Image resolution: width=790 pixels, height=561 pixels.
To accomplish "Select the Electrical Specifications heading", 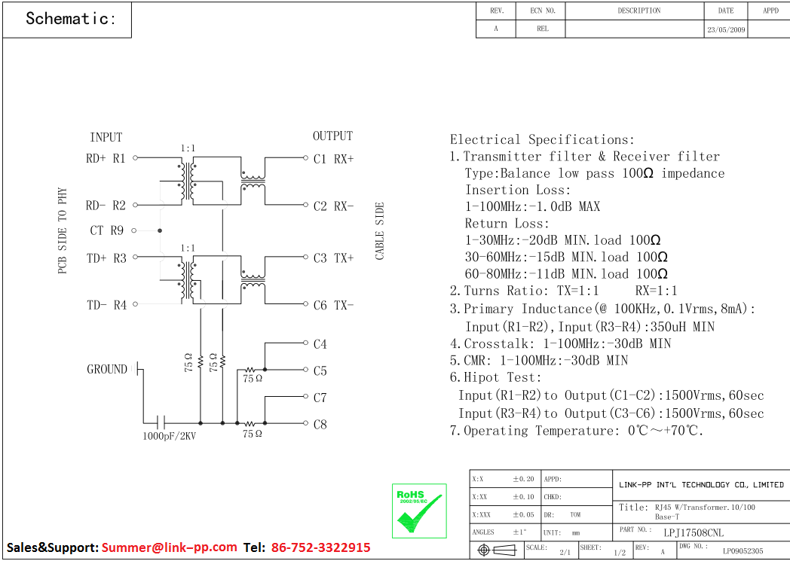I will pos(542,139).
